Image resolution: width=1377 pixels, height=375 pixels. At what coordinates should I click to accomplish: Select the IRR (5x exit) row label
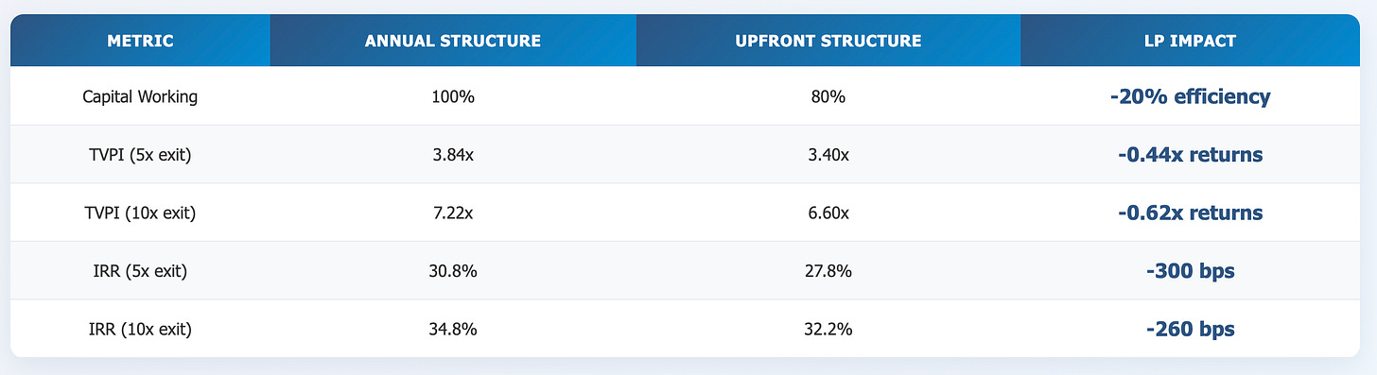coord(140,271)
